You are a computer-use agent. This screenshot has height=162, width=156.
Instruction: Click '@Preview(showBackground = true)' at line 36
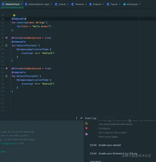[31, 38]
